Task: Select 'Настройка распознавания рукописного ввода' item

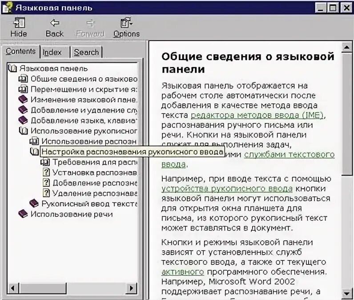Action: coord(133,152)
